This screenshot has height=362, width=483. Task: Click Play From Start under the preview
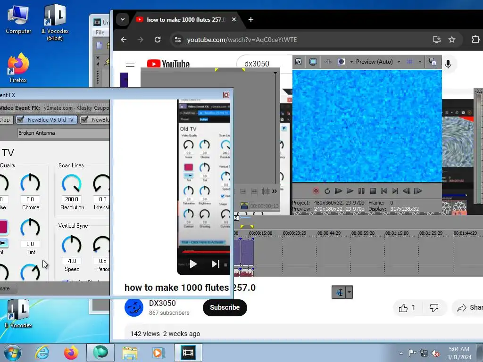tap(338, 191)
